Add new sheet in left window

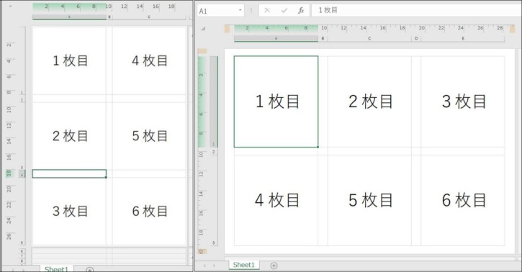pyautogui.click(x=89, y=270)
